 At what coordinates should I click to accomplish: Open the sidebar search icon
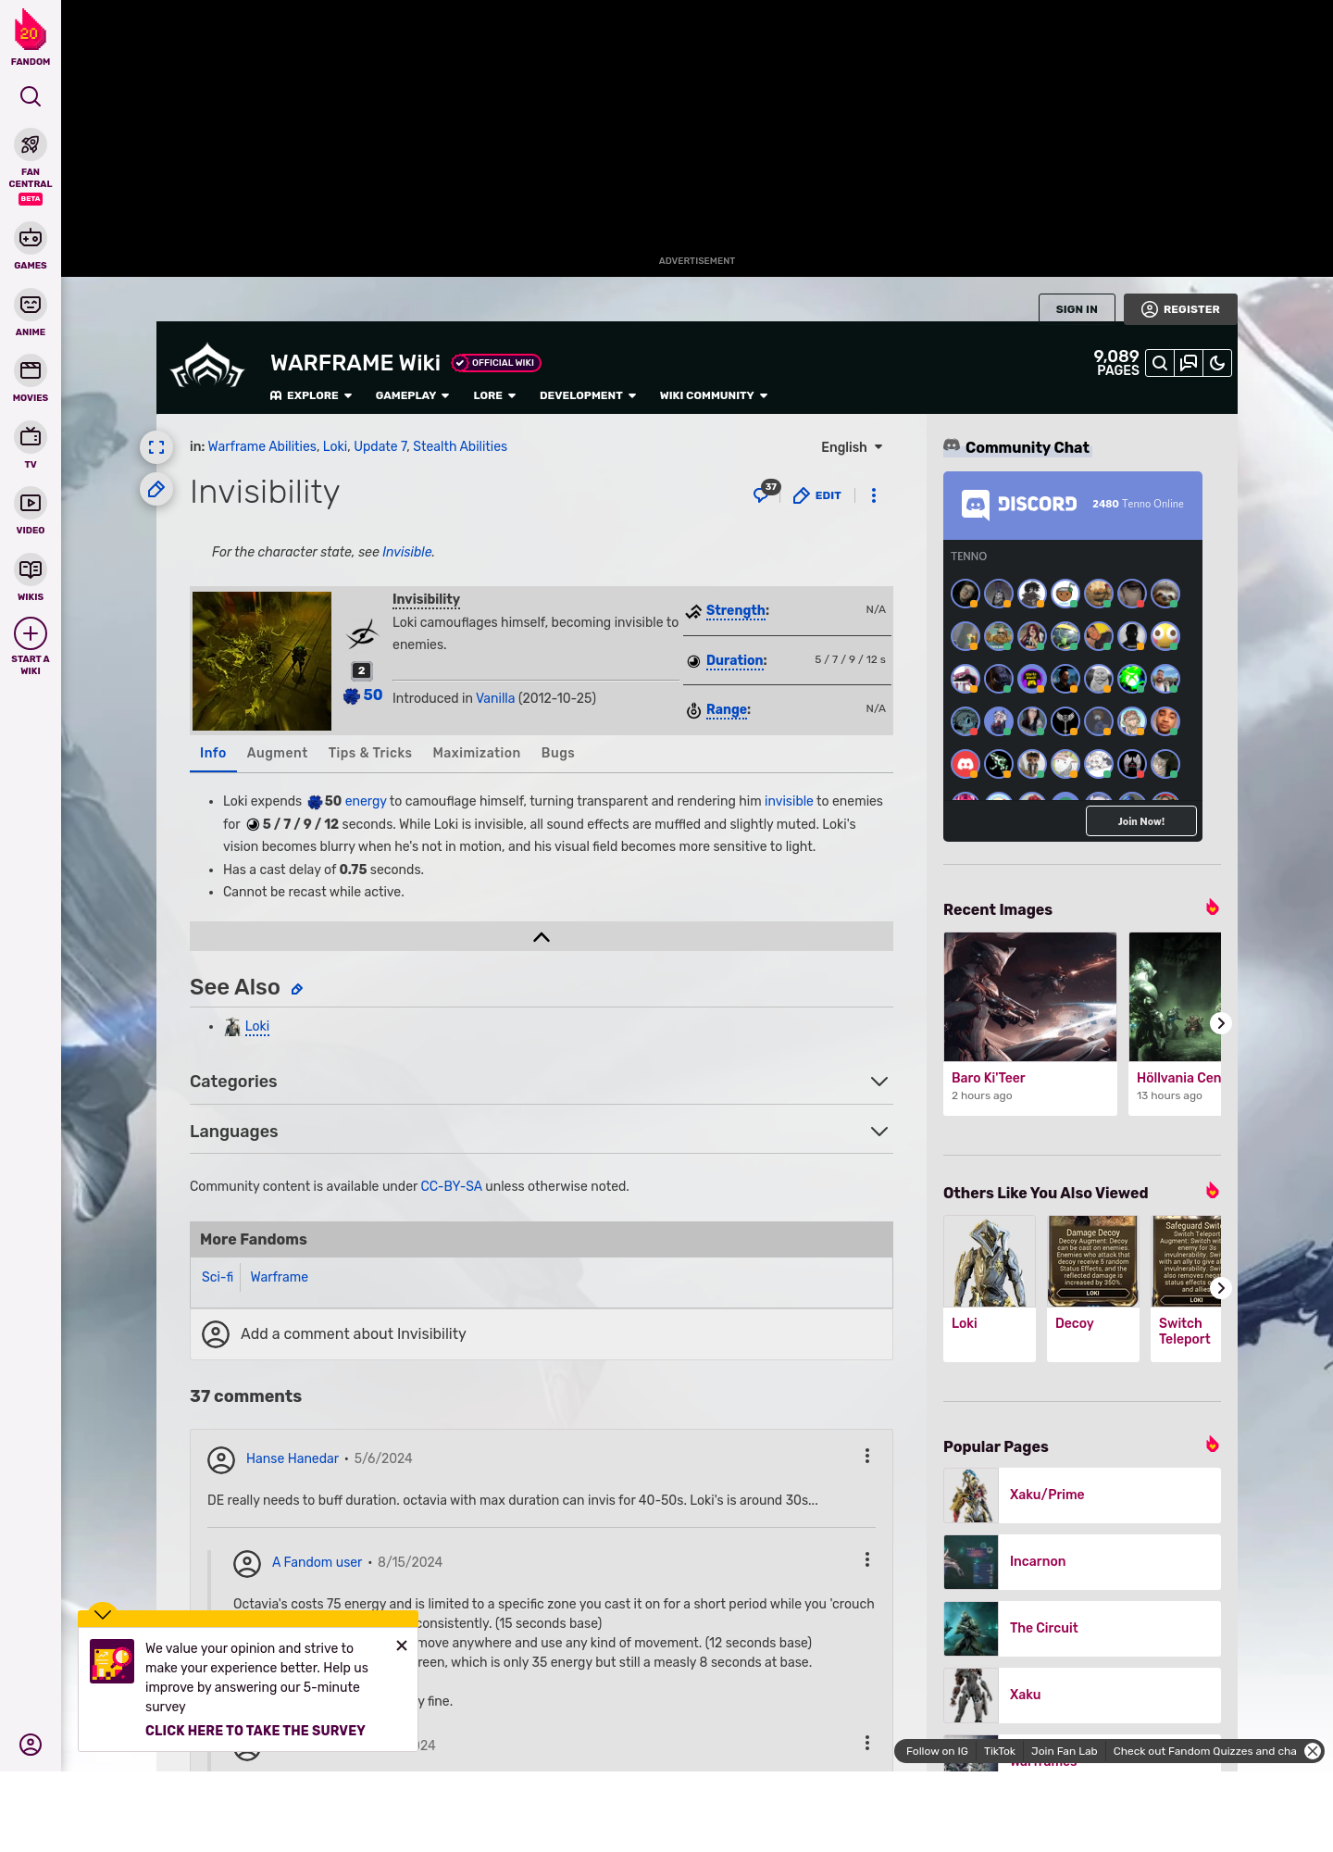click(31, 96)
